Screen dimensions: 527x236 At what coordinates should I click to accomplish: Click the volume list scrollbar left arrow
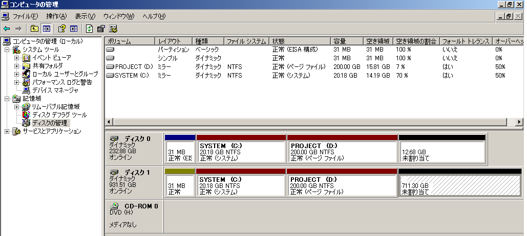109,122
